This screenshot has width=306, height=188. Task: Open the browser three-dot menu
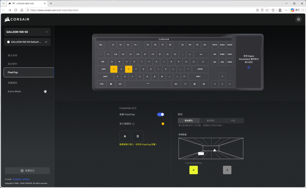(x=286, y=10)
